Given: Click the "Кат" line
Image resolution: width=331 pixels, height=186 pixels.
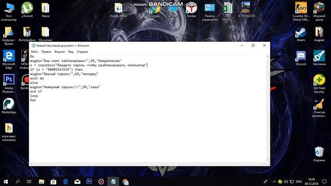Looking at the screenshot, I should (x=33, y=100).
